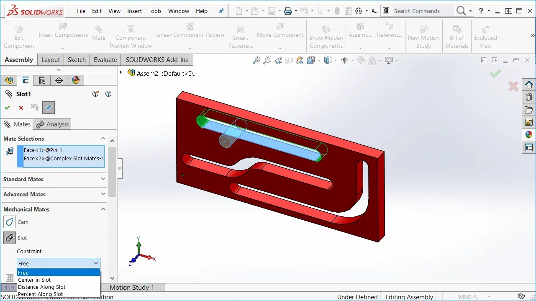Switch to the ConfigurationManager tab

click(x=42, y=80)
